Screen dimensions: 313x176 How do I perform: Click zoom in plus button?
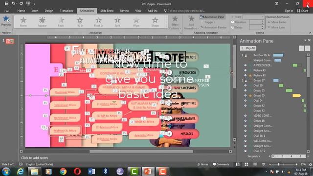point(296,164)
